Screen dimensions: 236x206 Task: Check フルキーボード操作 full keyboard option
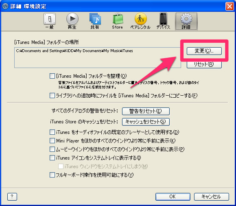coord(52,175)
